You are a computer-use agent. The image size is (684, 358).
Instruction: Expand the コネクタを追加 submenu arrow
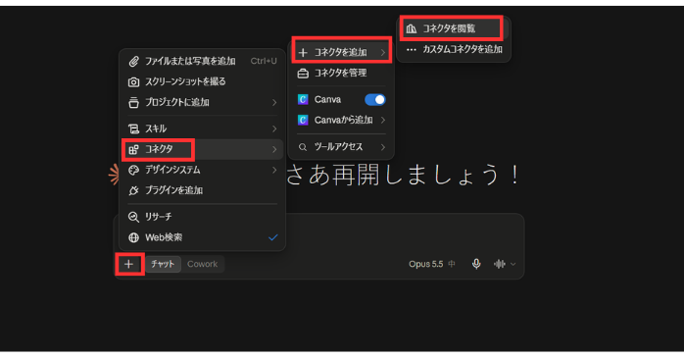click(x=382, y=53)
